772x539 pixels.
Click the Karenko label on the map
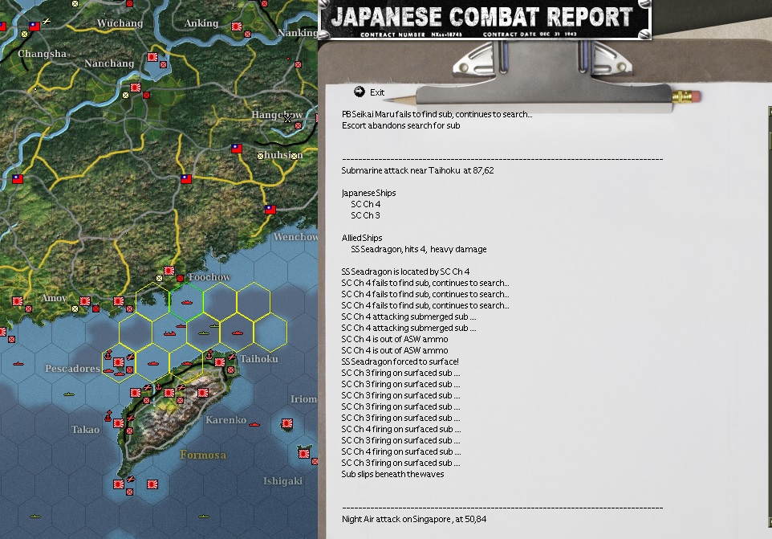click(226, 420)
